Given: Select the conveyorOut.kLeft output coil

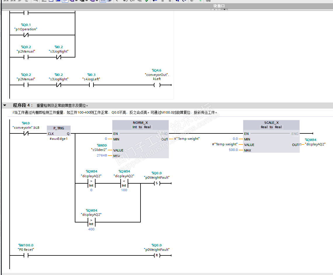Looking at the screenshot, I should point(157,85).
